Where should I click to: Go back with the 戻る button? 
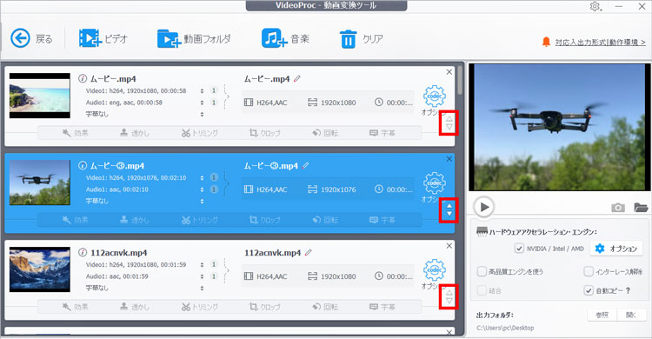(31, 39)
